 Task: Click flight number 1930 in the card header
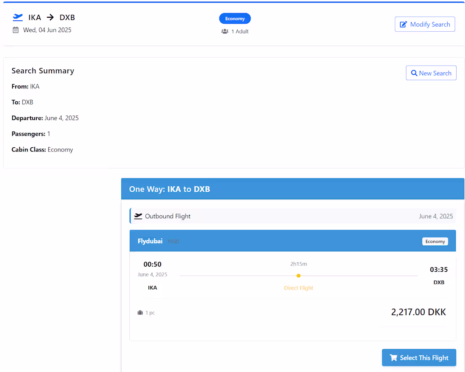tap(173, 241)
